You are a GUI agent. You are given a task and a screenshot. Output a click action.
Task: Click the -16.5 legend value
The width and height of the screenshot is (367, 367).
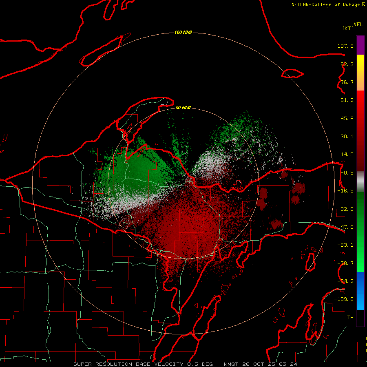click(x=345, y=191)
